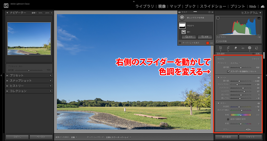
Task: Click the コピー button
Action: tap(17, 137)
